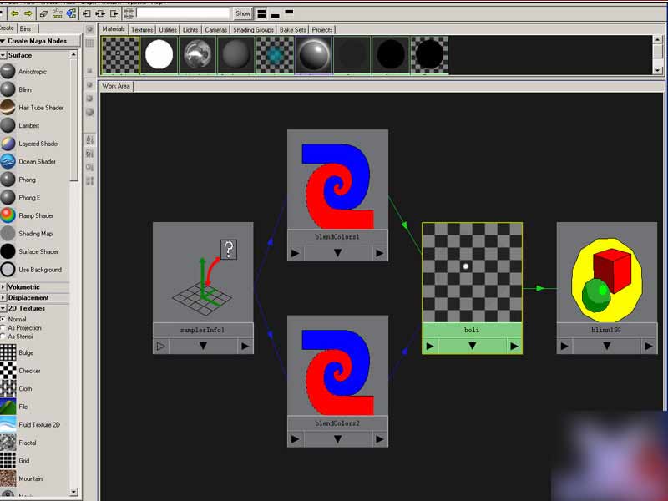668x501 pixels.
Task: Show bottom tabs only layout
Action: pos(276,15)
